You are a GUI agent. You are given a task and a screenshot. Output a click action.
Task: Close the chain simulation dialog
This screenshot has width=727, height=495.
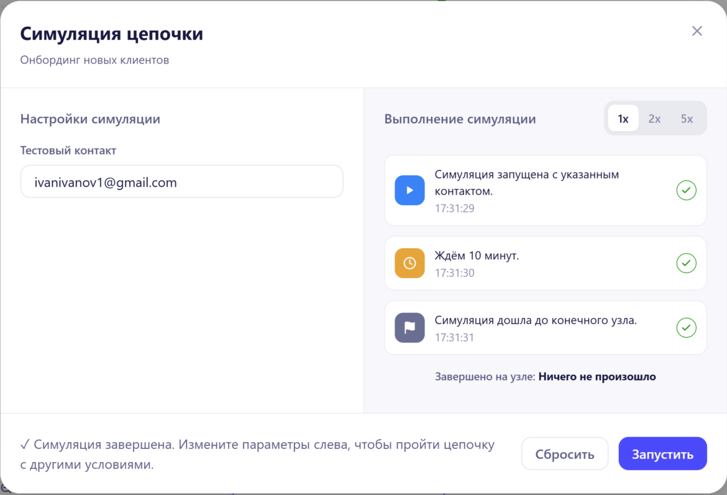click(x=697, y=31)
